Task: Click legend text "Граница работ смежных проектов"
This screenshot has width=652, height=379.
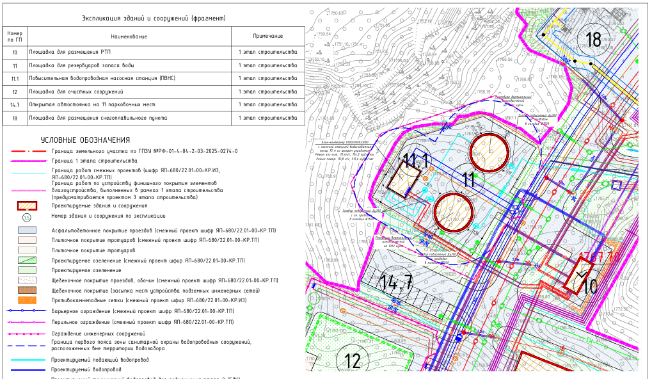Action: pyautogui.click(x=136, y=173)
